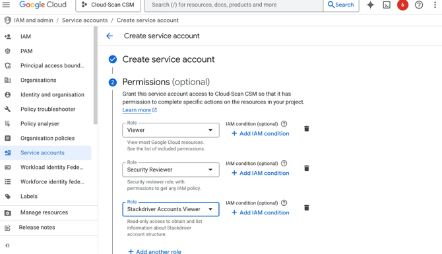The image size is (442, 254).
Task: Open the Gemini AI assistant sparkle icon
Action: (x=370, y=5)
